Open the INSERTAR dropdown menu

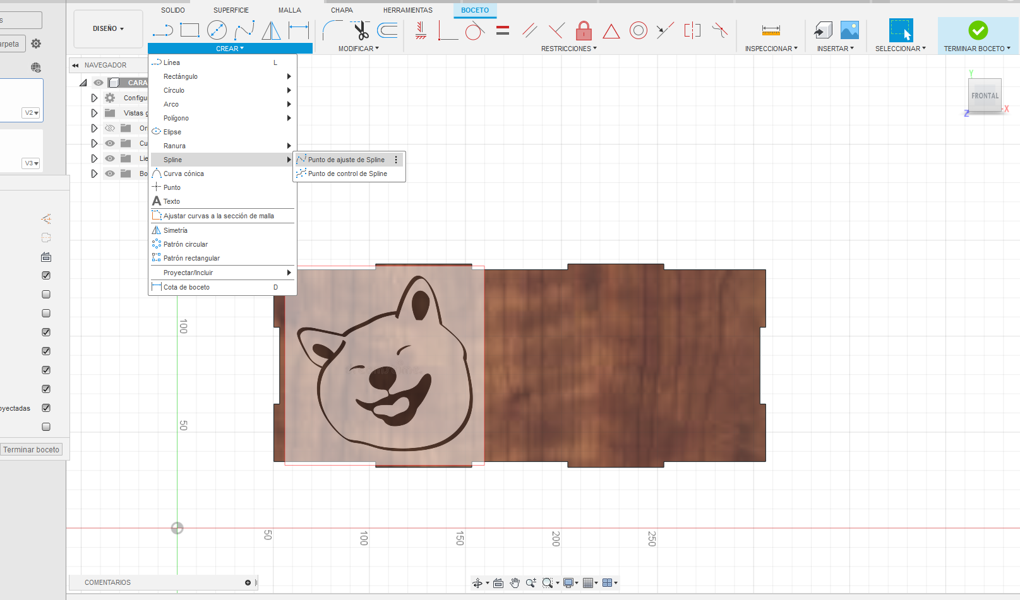tap(835, 49)
